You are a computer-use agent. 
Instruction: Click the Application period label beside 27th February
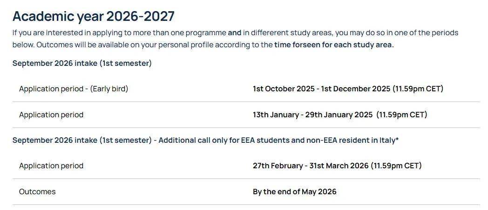point(51,165)
